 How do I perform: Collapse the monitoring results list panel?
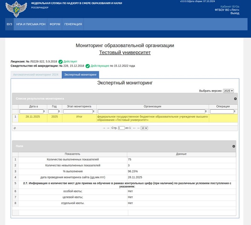pos(235,99)
